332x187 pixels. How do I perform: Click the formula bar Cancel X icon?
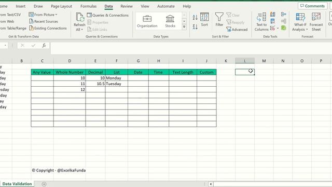pos(22,45)
